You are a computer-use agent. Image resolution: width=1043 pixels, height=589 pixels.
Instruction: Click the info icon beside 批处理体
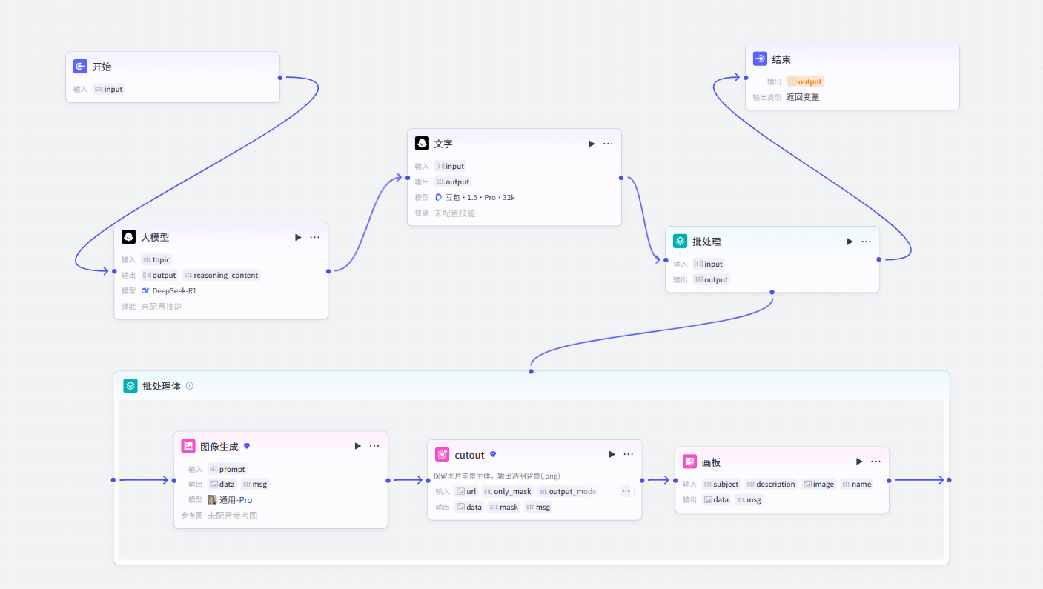pyautogui.click(x=190, y=386)
